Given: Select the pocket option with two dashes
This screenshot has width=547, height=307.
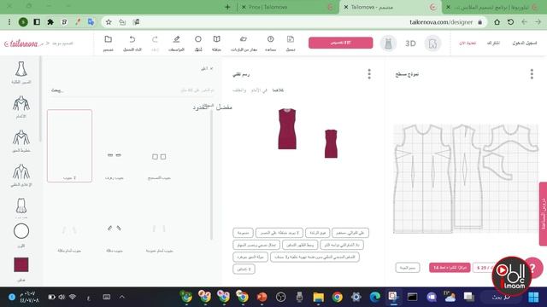Looking at the screenshot, I should (x=114, y=155).
